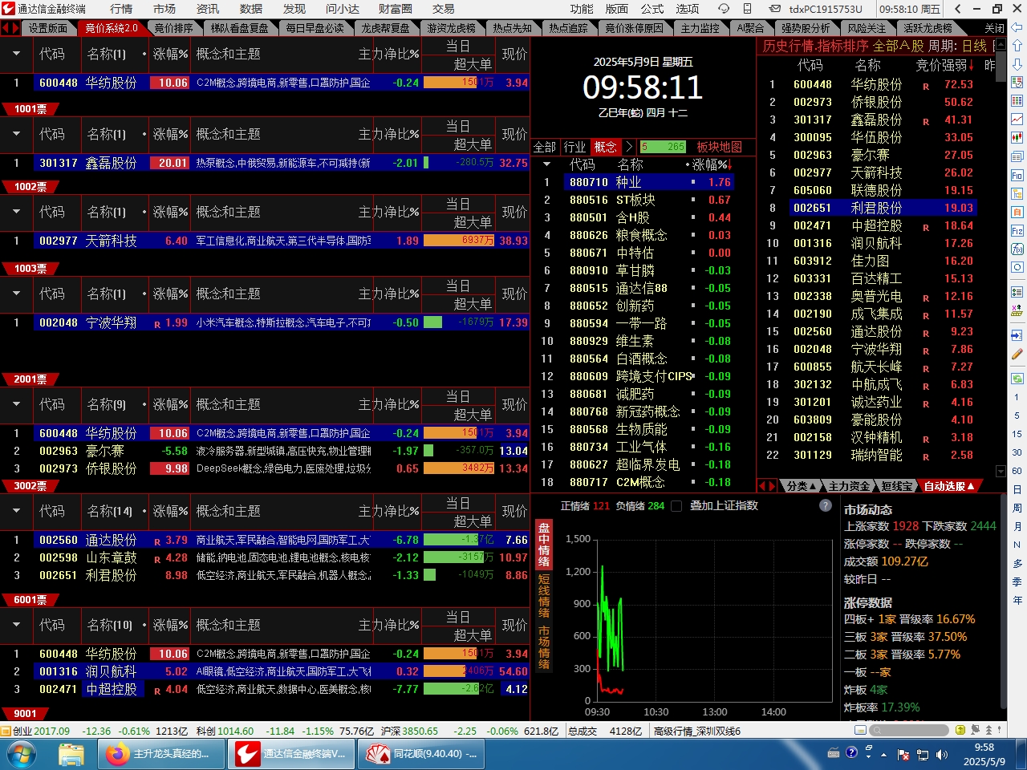The height and width of the screenshot is (770, 1027).
Task: Switch to the 龙虎帮盘 tab
Action: tap(385, 27)
